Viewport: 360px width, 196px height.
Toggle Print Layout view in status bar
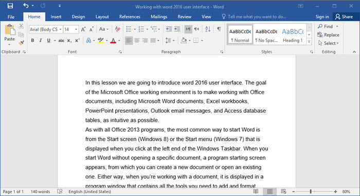tap(270, 191)
